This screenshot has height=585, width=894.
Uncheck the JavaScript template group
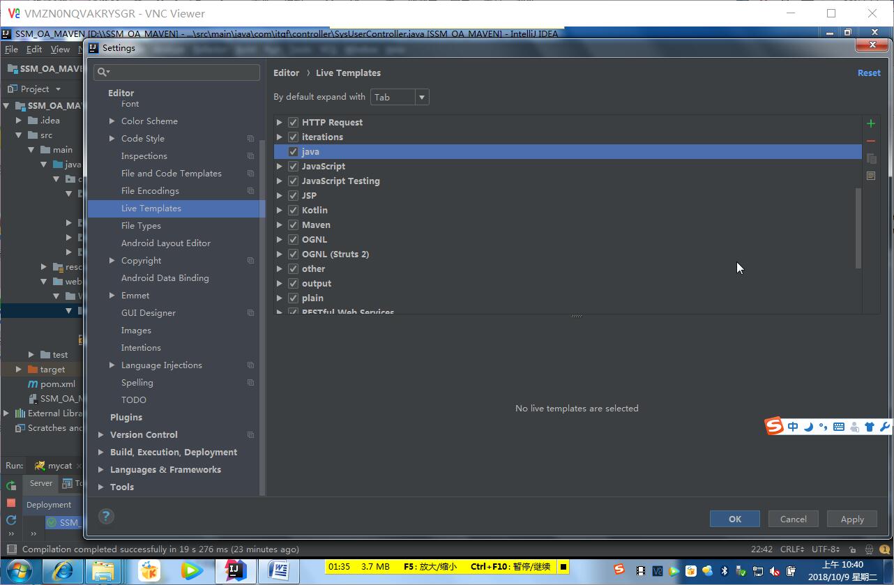[293, 166]
